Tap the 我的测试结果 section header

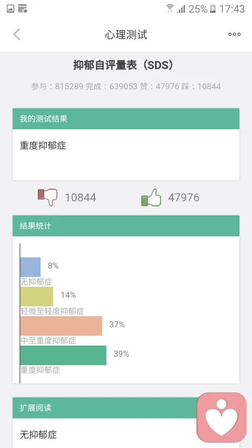[x=126, y=119]
